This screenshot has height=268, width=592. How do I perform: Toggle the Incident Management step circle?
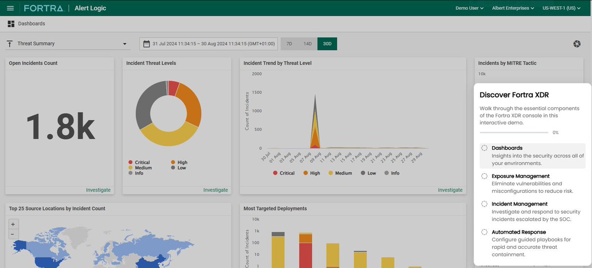pos(484,204)
